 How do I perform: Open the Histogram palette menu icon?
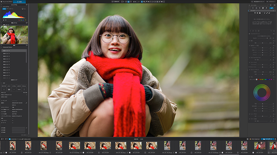pos(27,5)
